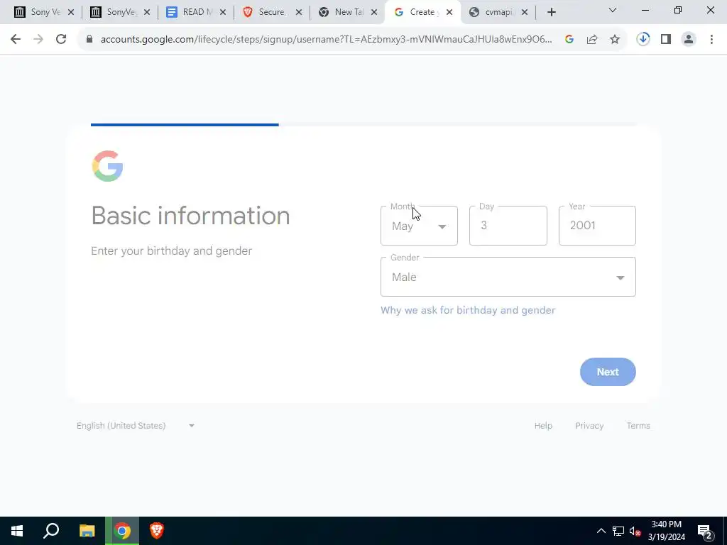Click the Google icon in address bar
This screenshot has height=545, width=727.
click(x=569, y=40)
